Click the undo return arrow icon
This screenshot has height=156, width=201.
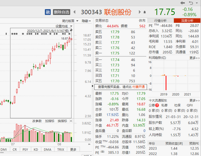tap(191, 3)
